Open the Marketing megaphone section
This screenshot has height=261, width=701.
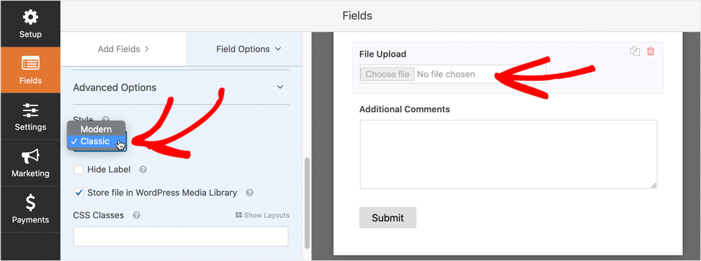tap(30, 163)
